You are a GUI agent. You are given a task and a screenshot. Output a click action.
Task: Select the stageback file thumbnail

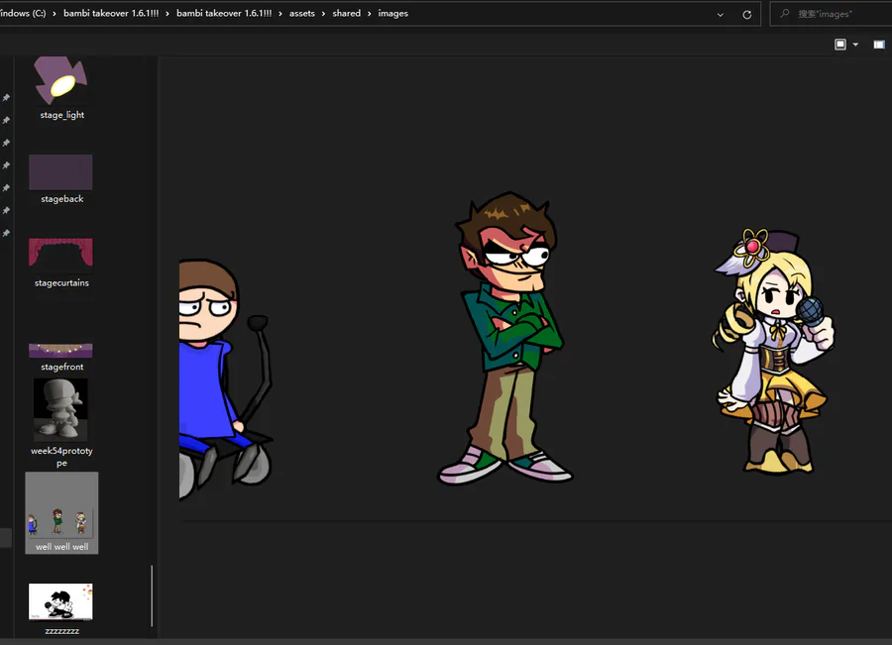60,171
